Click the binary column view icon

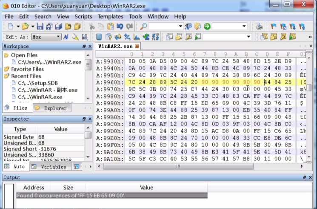tap(85, 37)
